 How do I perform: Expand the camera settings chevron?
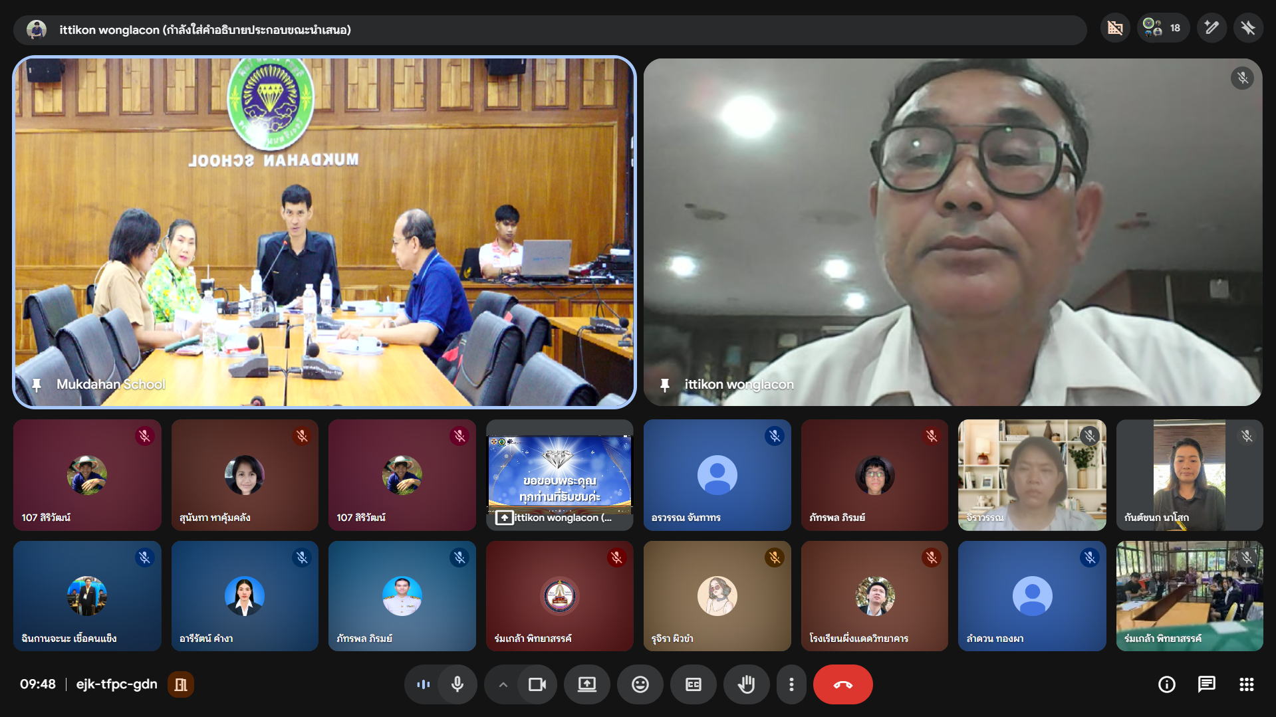pos(503,684)
